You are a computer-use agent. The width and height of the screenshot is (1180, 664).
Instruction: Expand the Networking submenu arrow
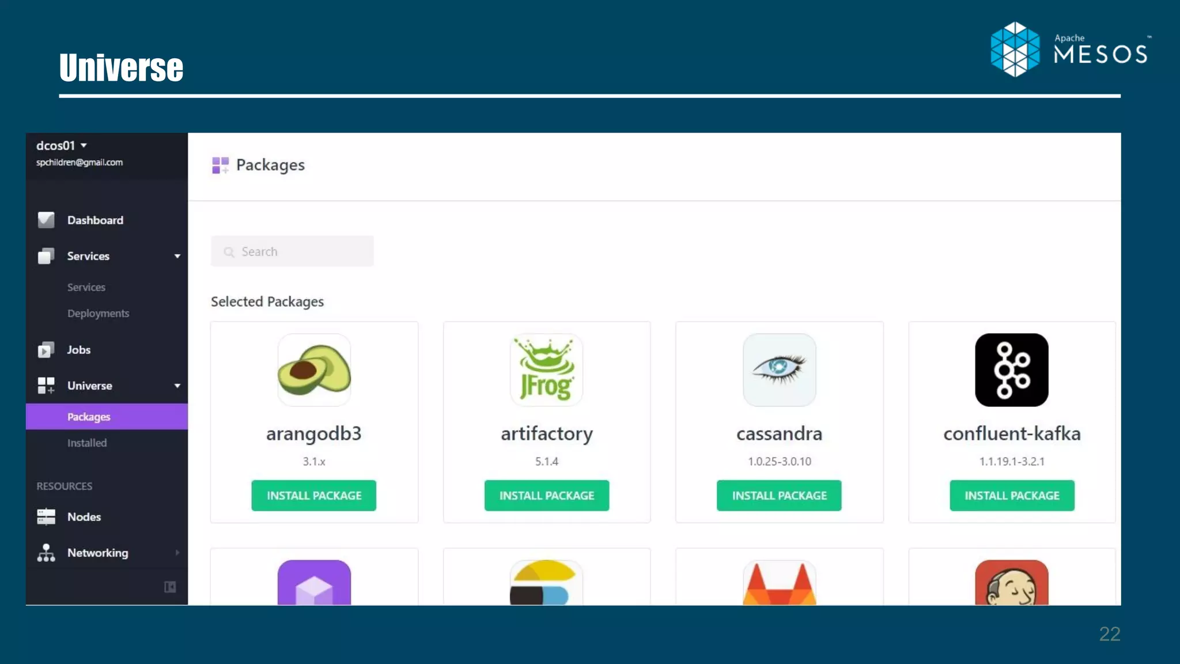[x=177, y=553]
